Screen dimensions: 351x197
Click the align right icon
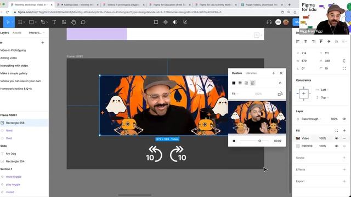(313, 42)
